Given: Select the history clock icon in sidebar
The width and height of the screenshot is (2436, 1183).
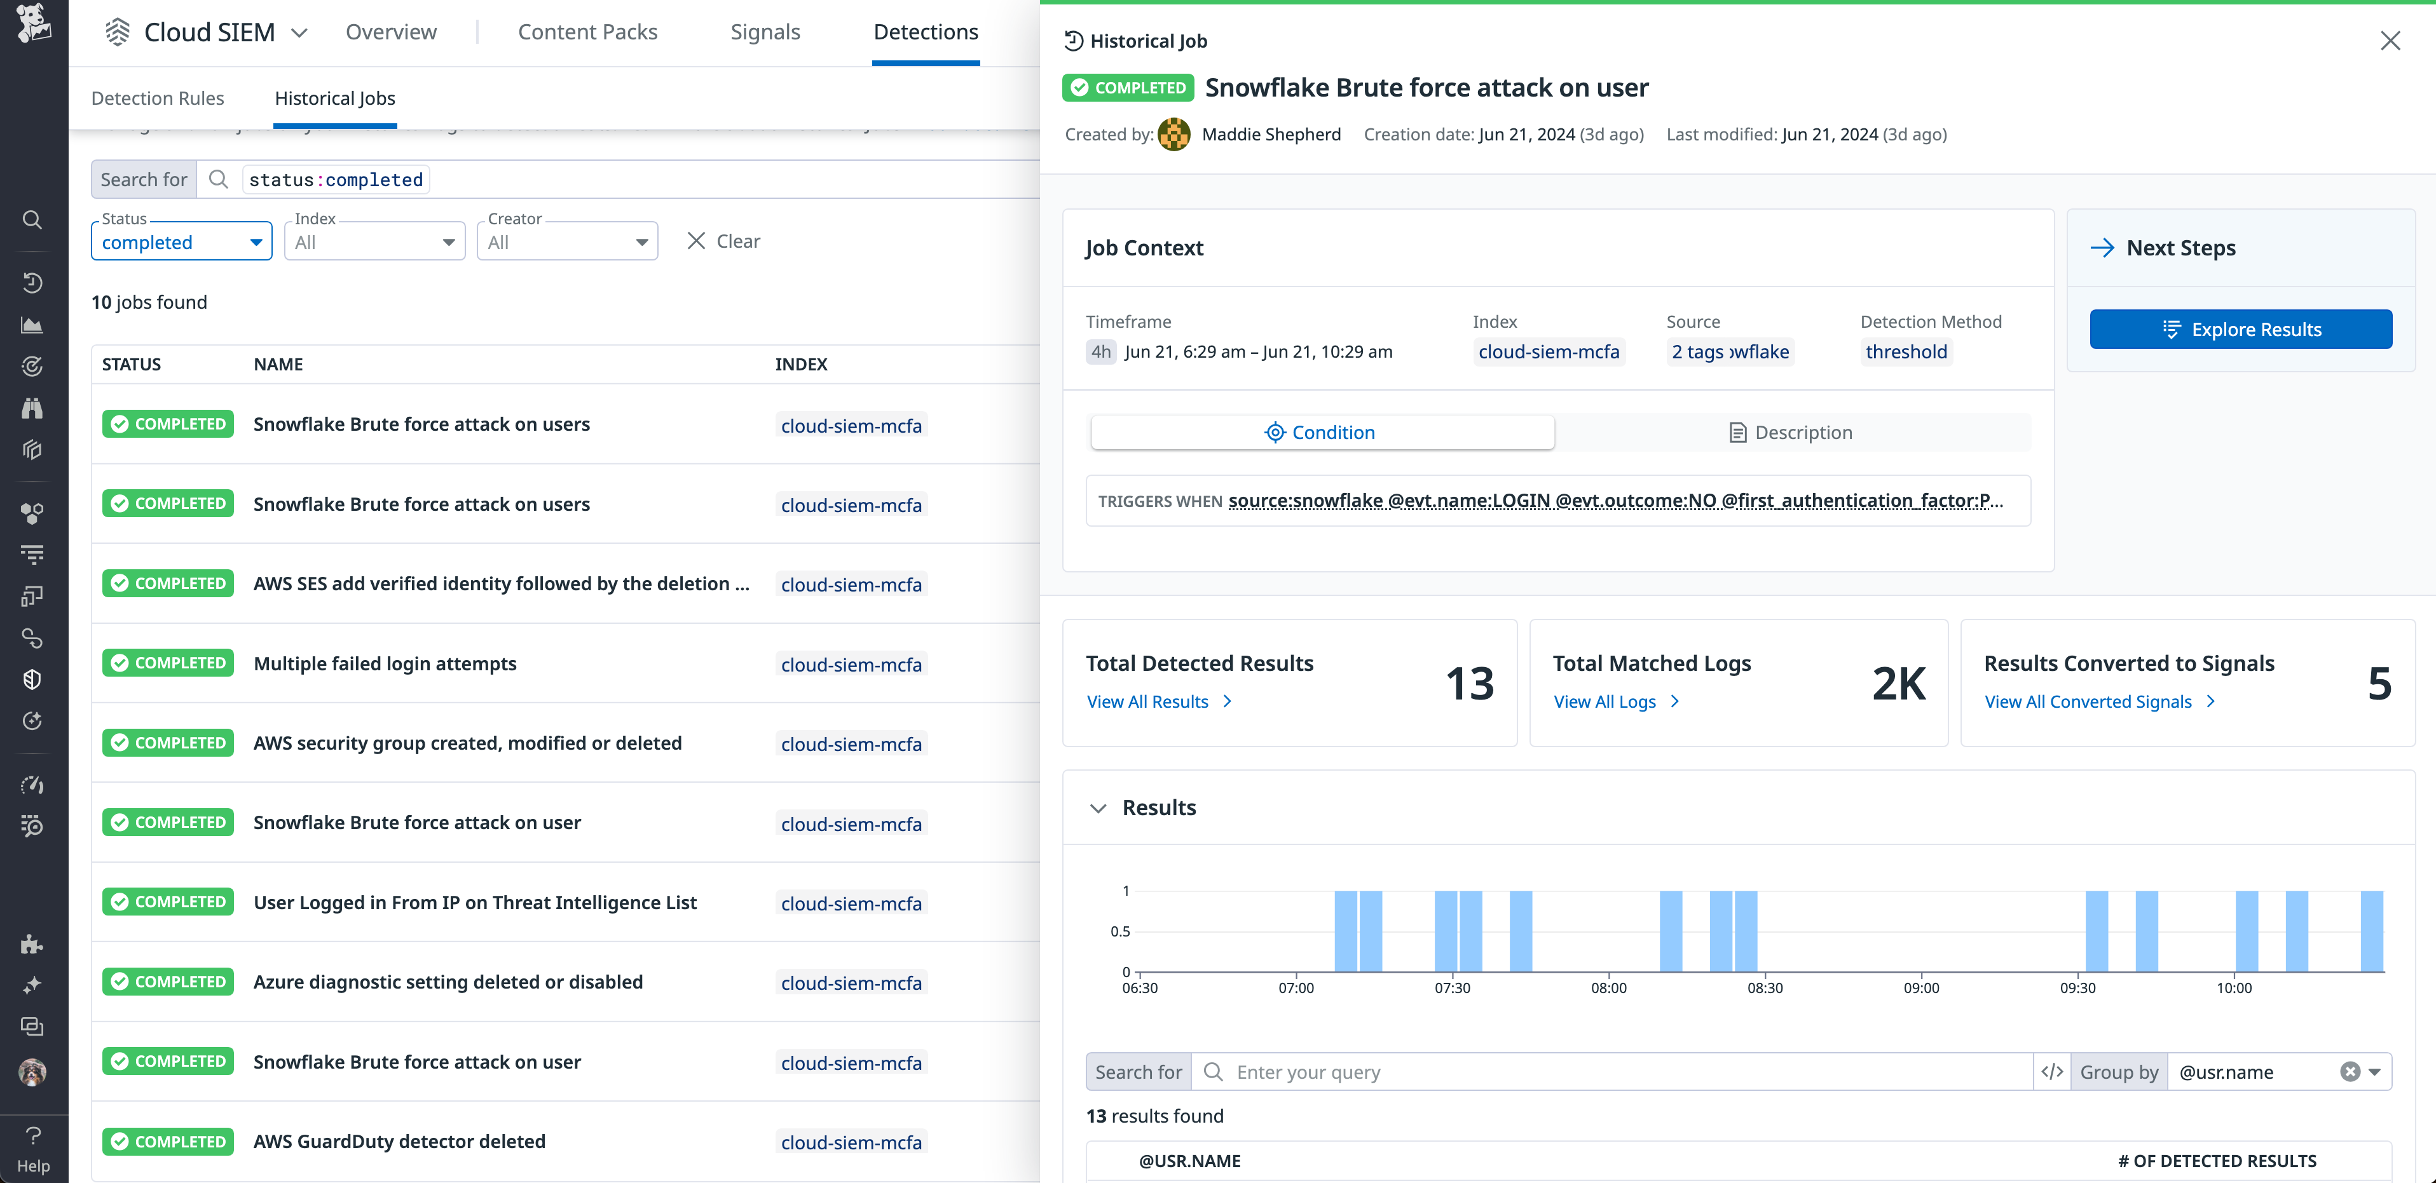Looking at the screenshot, I should point(32,283).
